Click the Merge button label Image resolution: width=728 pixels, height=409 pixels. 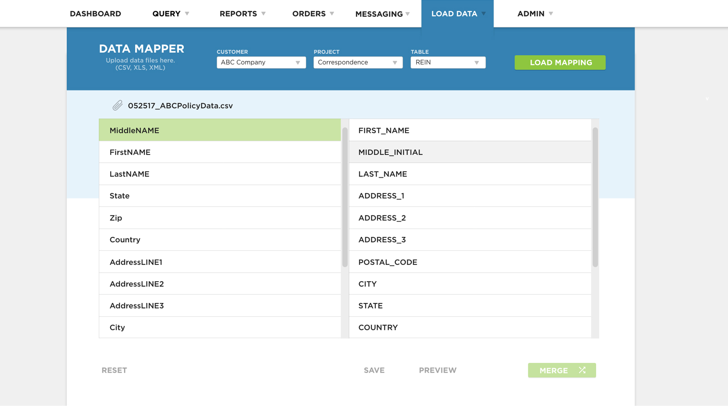coord(554,370)
